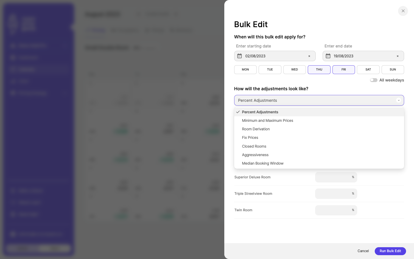Click the Twin Room percent field
The height and width of the screenshot is (259, 414).
point(336,210)
